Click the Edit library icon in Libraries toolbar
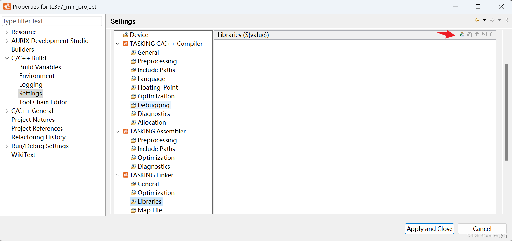The width and height of the screenshot is (512, 241). coord(477,35)
